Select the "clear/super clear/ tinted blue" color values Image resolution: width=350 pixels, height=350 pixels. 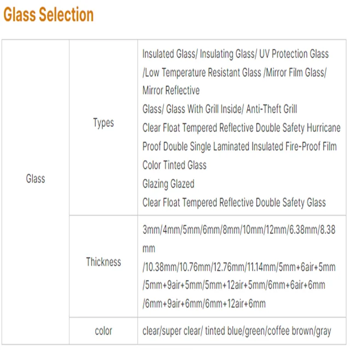click(x=237, y=331)
